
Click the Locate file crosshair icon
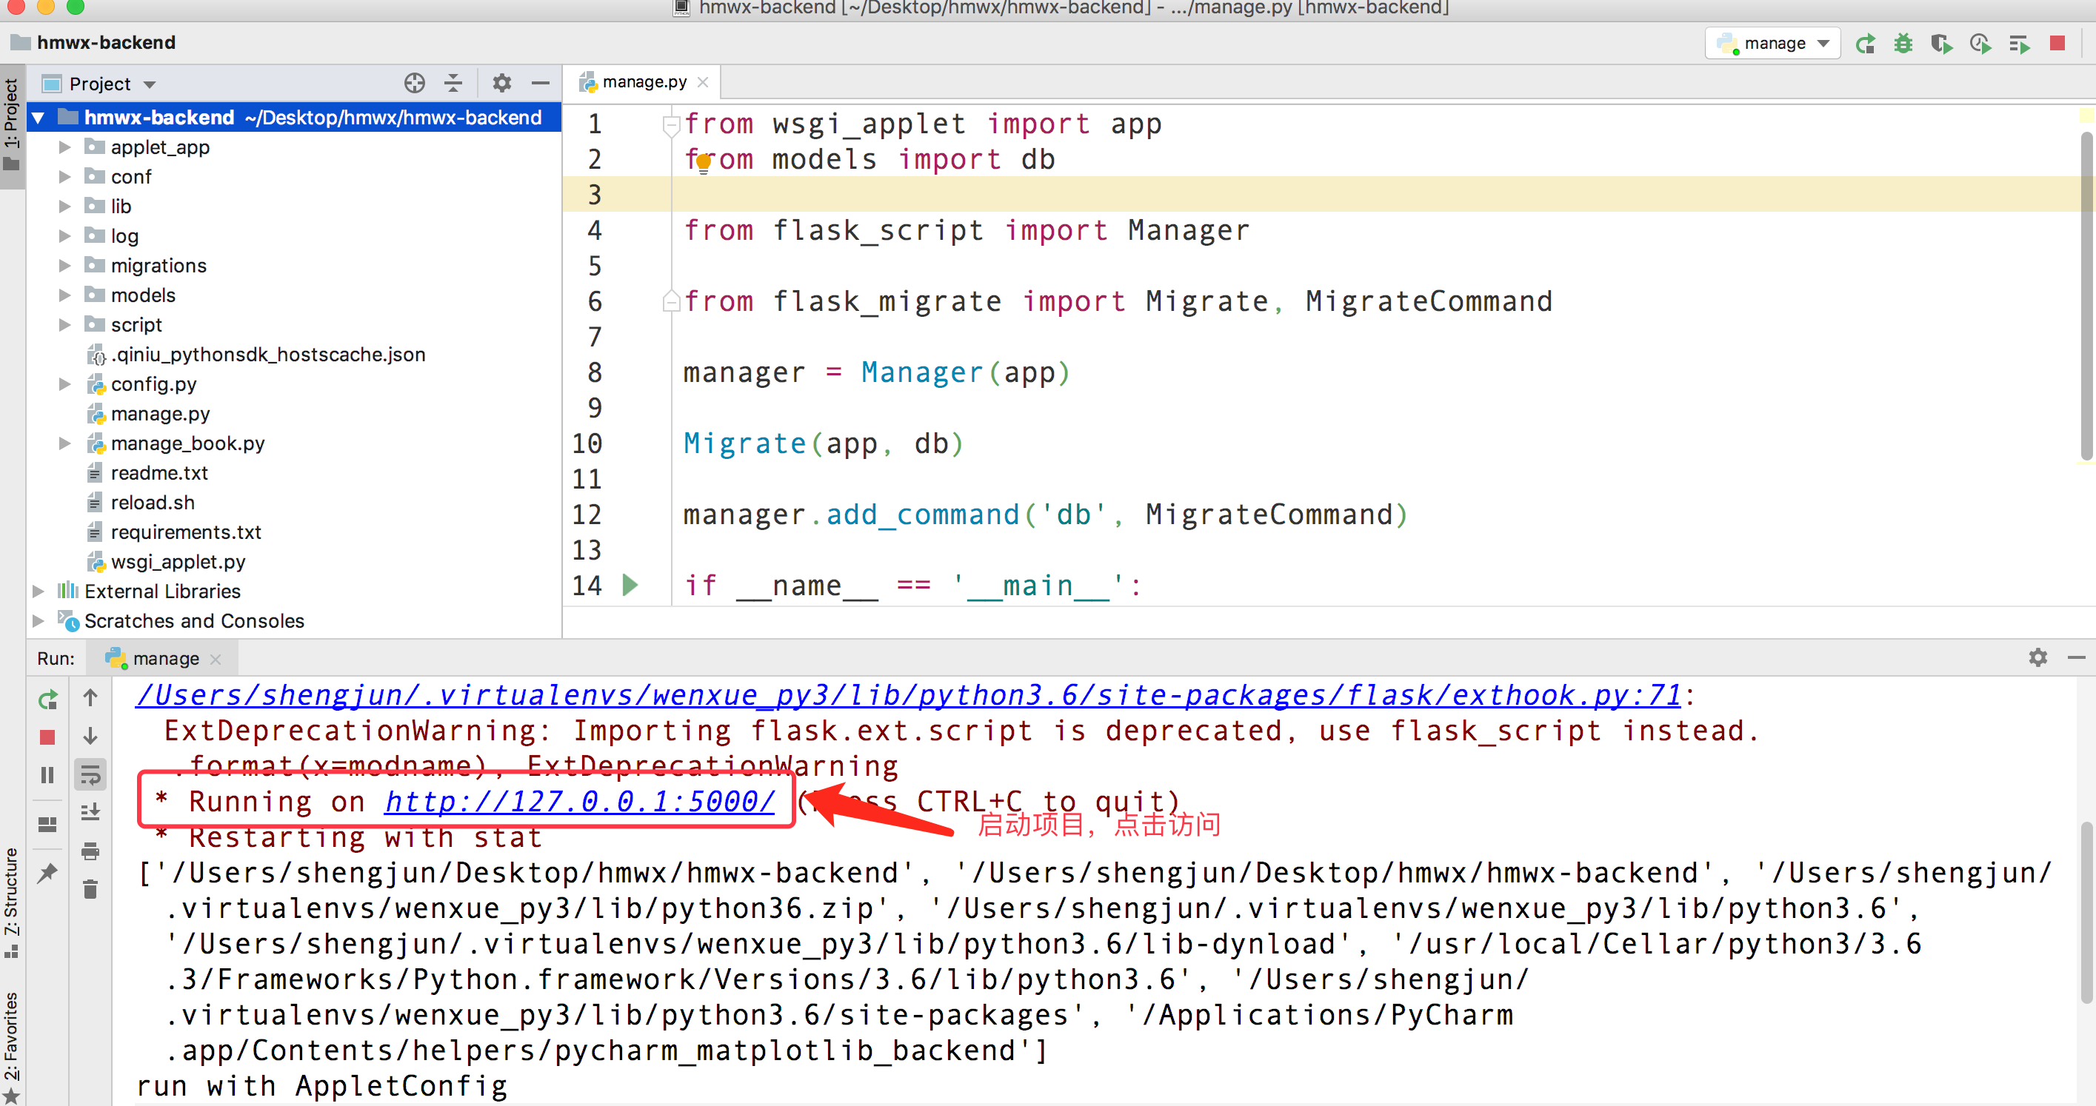(x=414, y=84)
